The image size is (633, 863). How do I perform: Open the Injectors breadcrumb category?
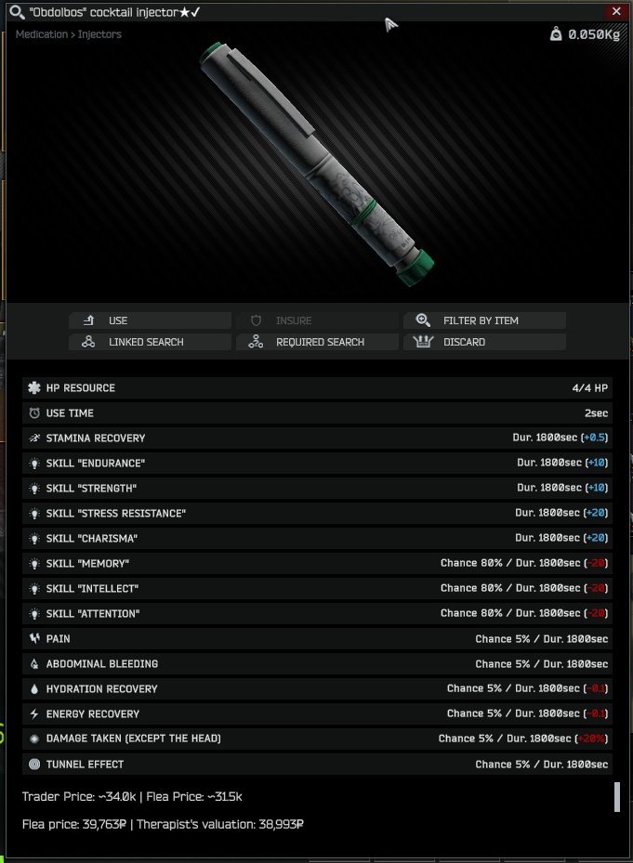pos(99,34)
